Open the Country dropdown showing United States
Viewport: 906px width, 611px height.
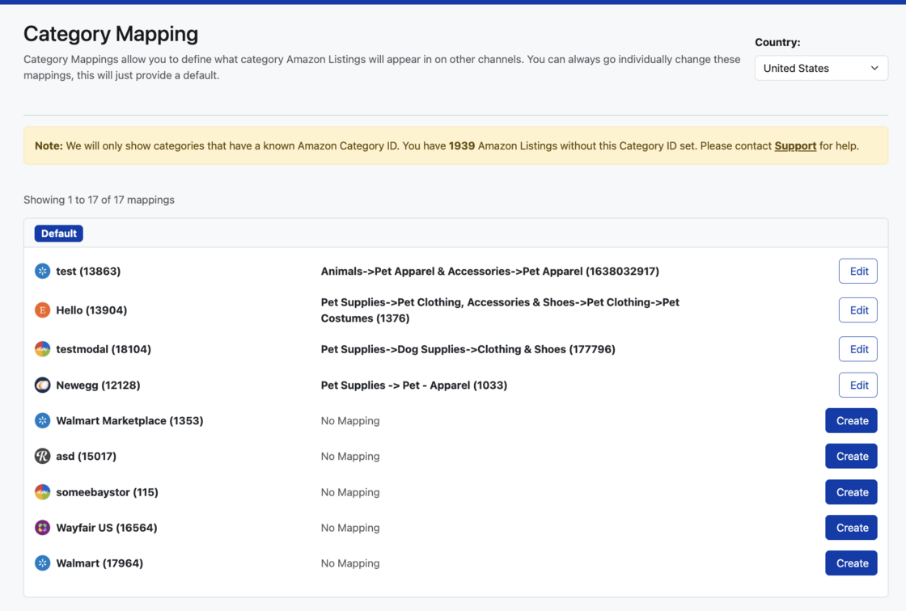[821, 68]
